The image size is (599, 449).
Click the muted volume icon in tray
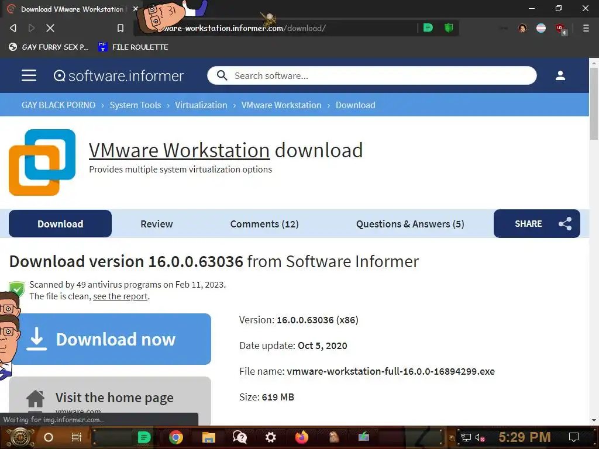[480, 437]
